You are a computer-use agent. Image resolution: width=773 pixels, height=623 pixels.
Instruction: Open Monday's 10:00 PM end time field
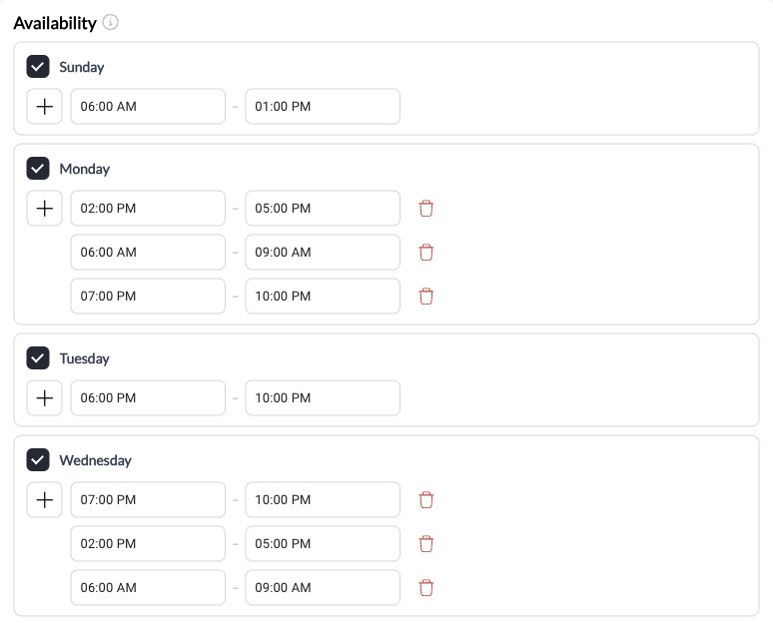point(323,297)
